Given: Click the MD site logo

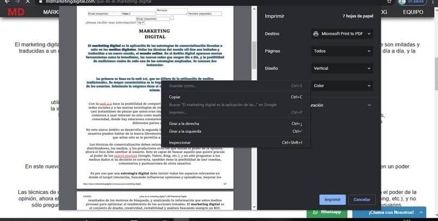Looking at the screenshot, I should [16, 12].
